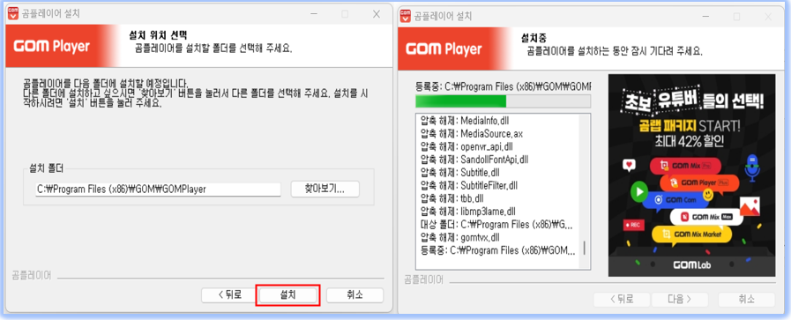The image size is (791, 320).
Task: Click disabled 다음 button in right installer
Action: [x=680, y=300]
